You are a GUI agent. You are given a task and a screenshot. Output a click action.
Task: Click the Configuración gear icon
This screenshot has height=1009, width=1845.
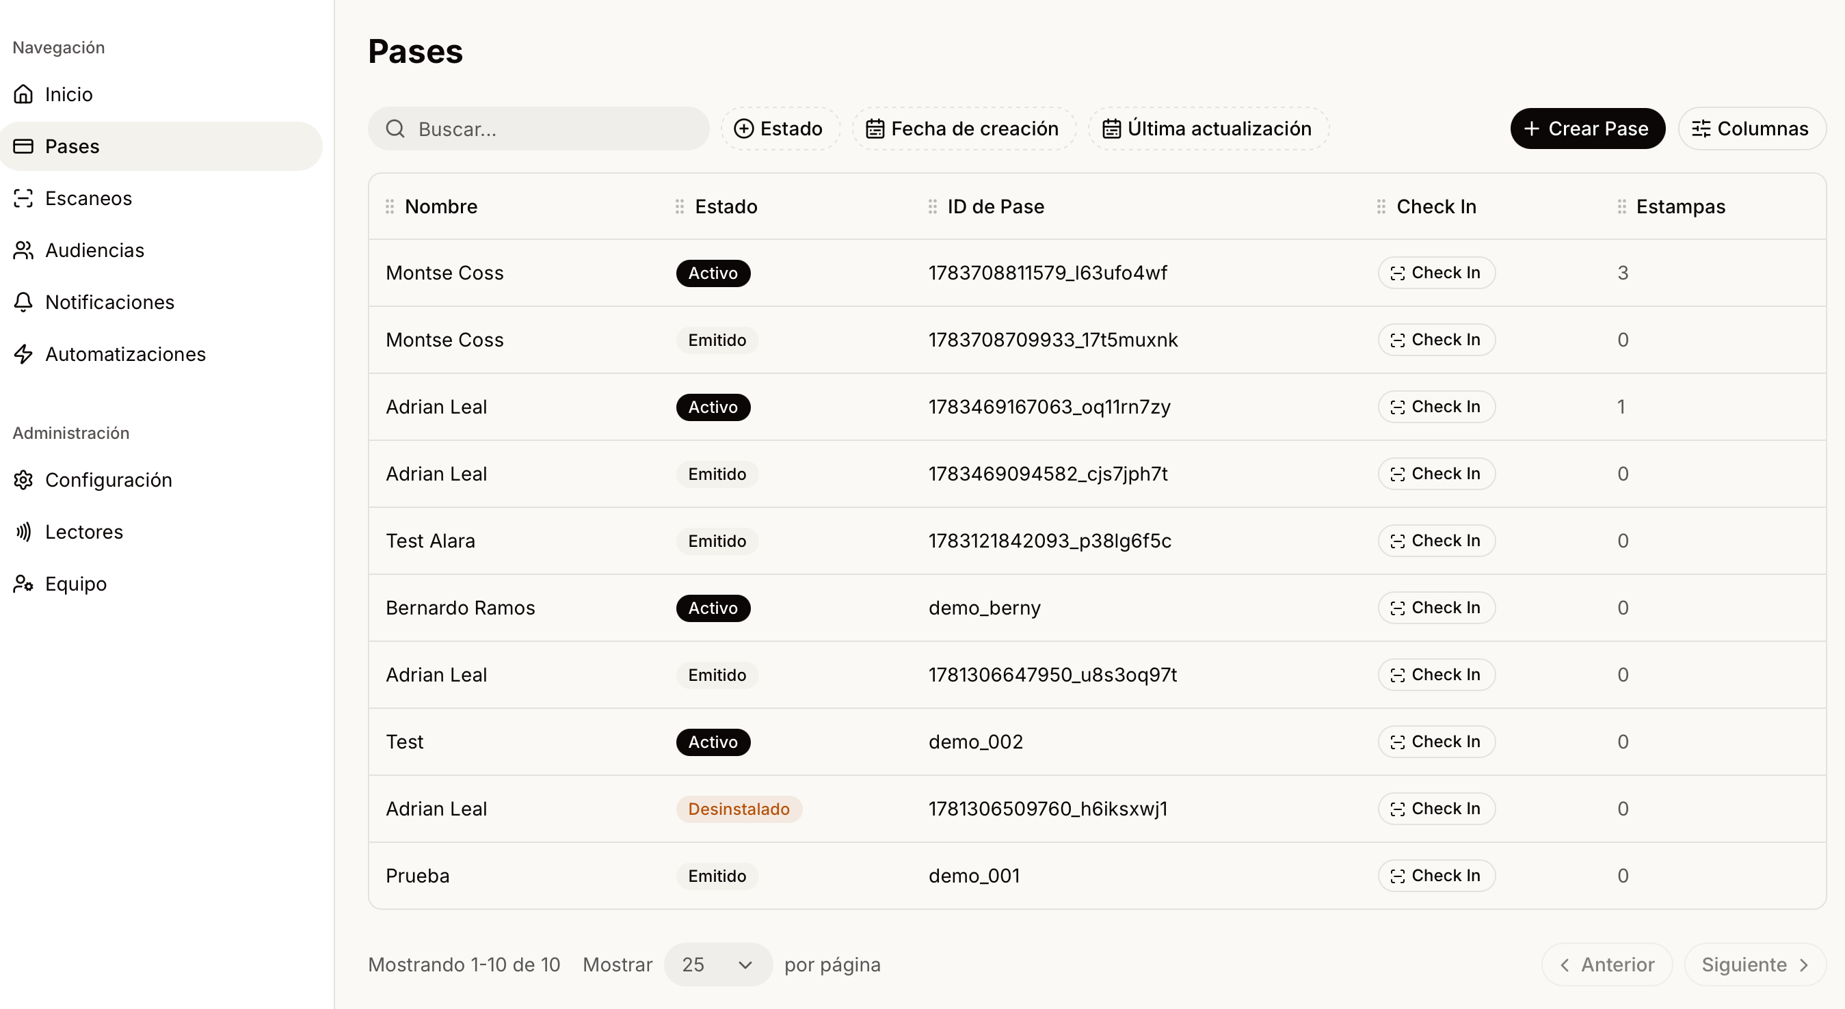point(24,480)
